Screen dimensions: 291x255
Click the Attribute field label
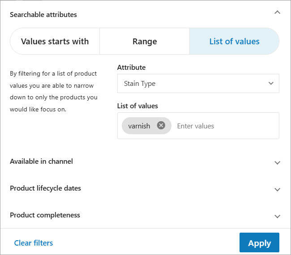(x=131, y=68)
